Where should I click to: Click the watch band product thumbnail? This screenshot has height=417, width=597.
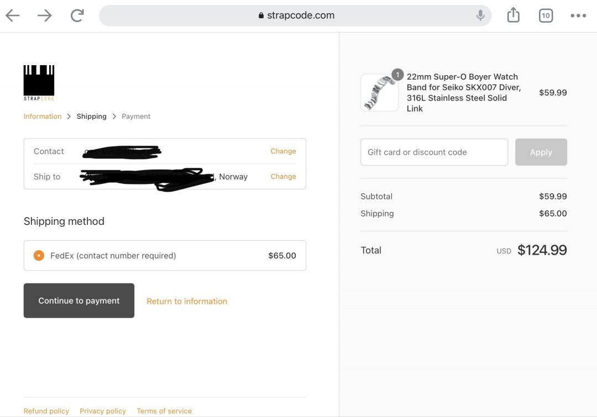(379, 92)
